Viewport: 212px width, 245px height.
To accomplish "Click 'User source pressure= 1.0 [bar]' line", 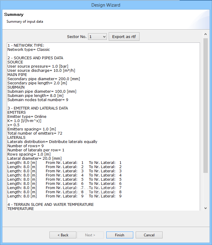I will tap(38, 66).
